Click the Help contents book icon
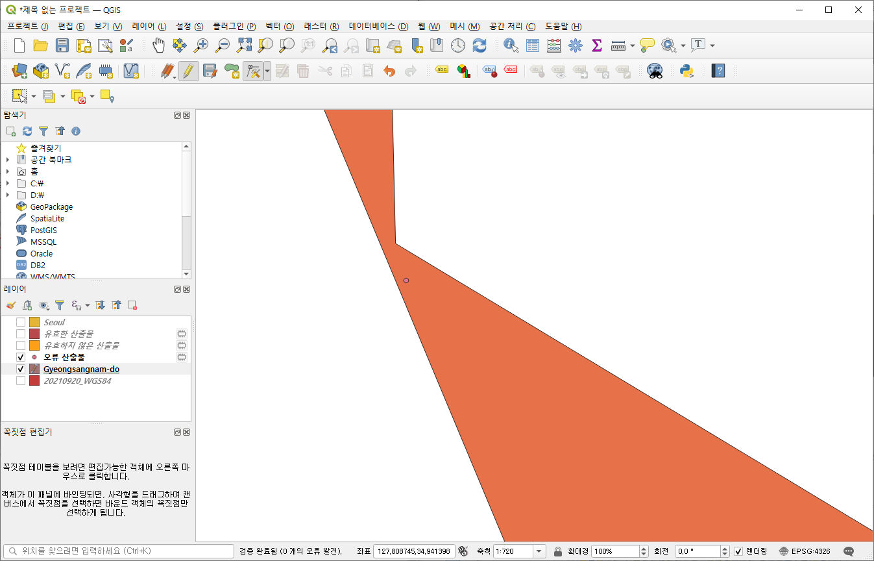The height and width of the screenshot is (561, 874). 718,71
